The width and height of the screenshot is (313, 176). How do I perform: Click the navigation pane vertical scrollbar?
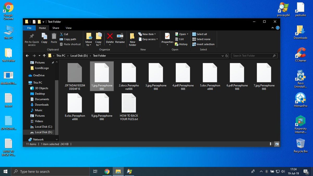(x=57, y=107)
